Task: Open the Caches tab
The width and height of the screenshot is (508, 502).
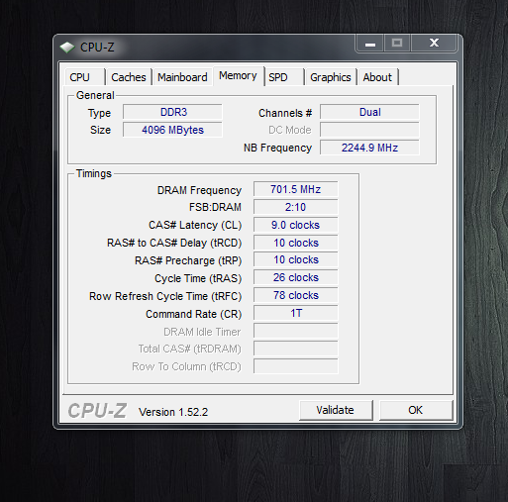Action: pyautogui.click(x=129, y=77)
